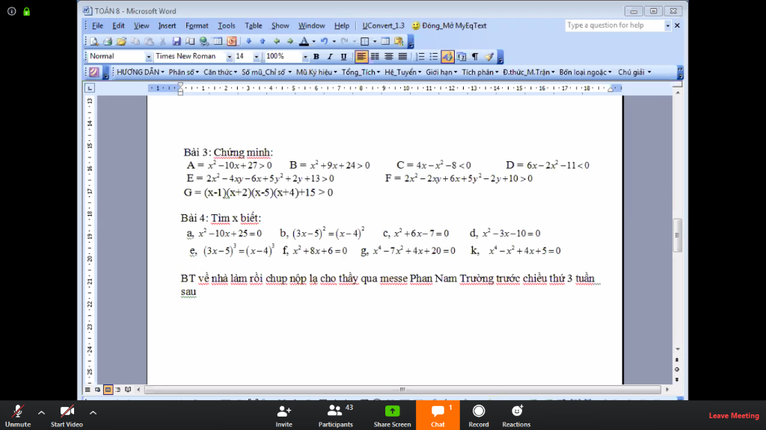Click the Record button in Zoom
The width and height of the screenshot is (766, 430).
479,416
